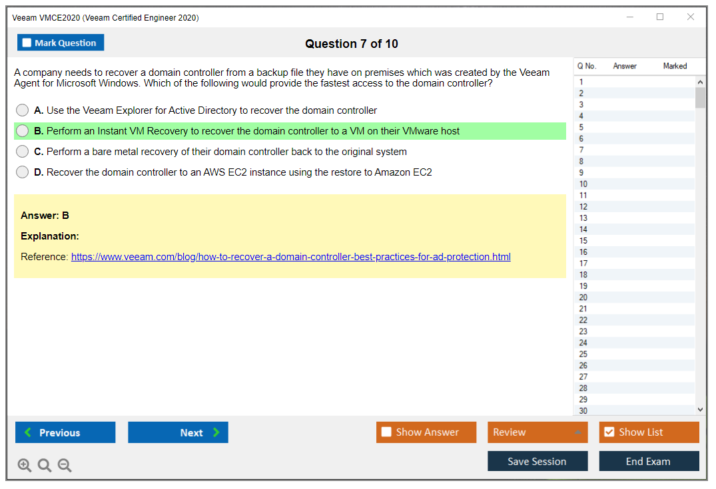Go to the previous question

click(x=65, y=432)
